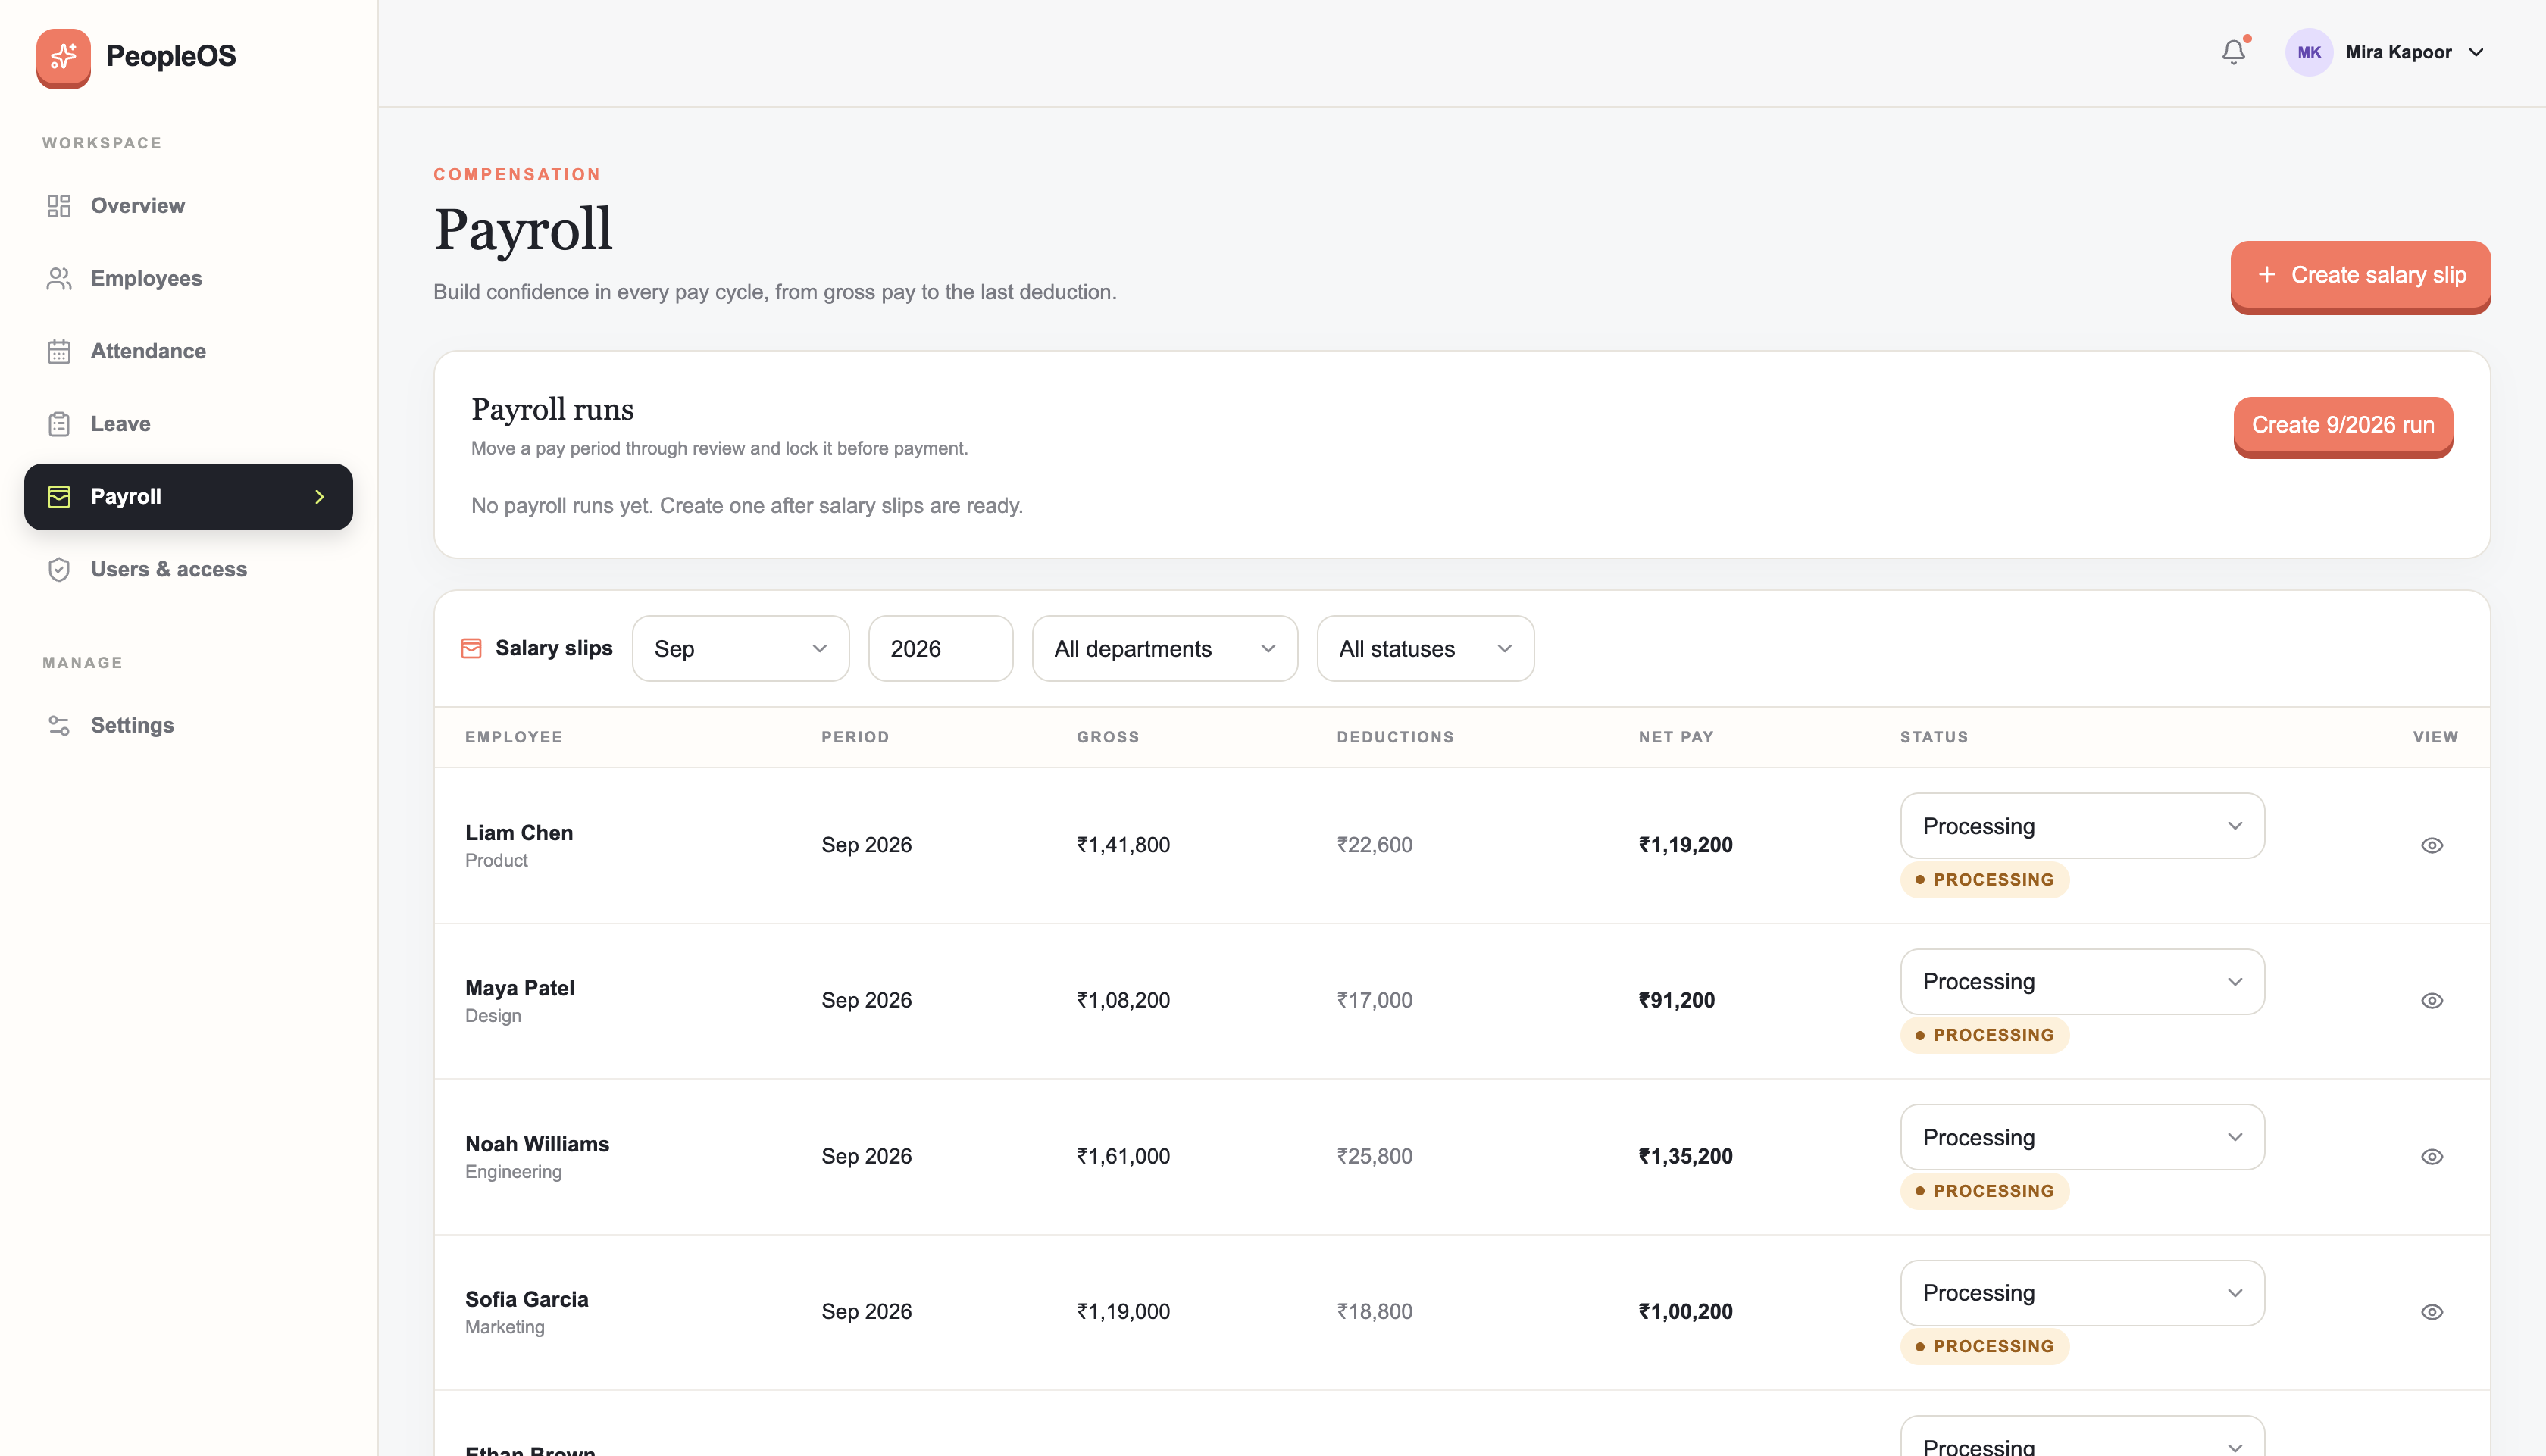Click Noah Williams employee name
2546x1456 pixels.
point(537,1144)
